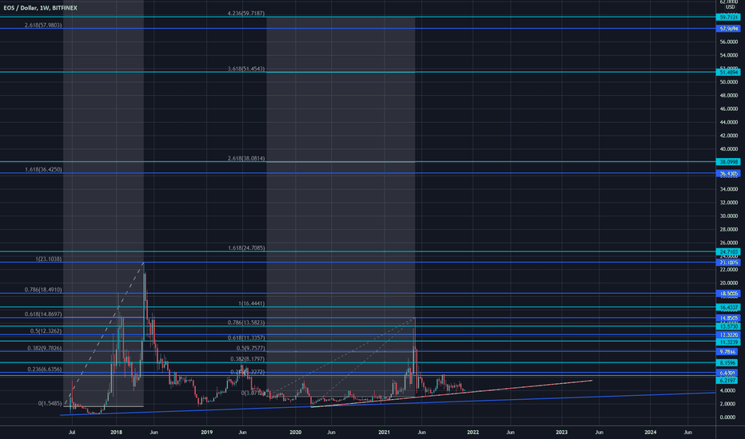
Task: Click the 28.0000 price axis value
Action: point(728,230)
